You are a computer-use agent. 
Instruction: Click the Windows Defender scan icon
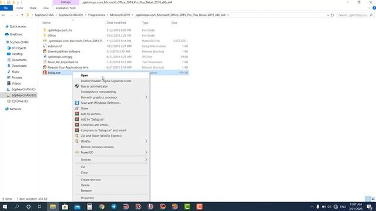click(x=77, y=103)
